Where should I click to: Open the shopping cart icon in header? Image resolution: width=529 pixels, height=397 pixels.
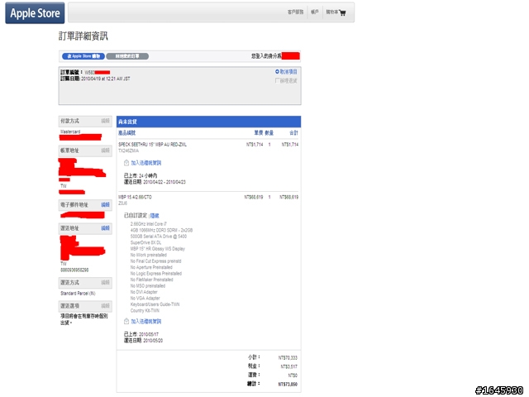point(342,13)
